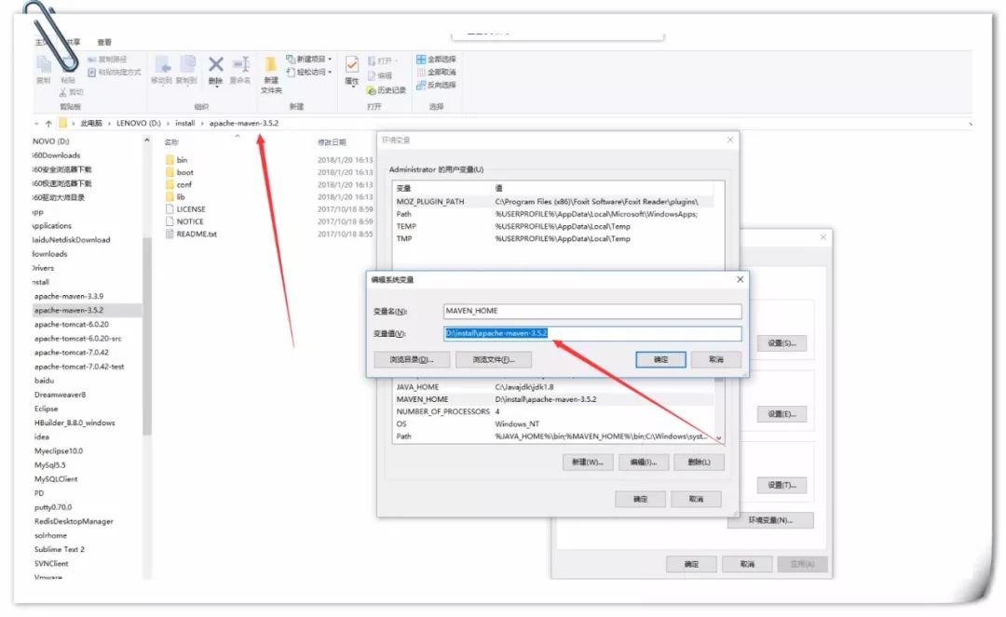1006x617 pixels.
Task: Click the Delete (删除) ribbon icon
Action: pos(215,68)
